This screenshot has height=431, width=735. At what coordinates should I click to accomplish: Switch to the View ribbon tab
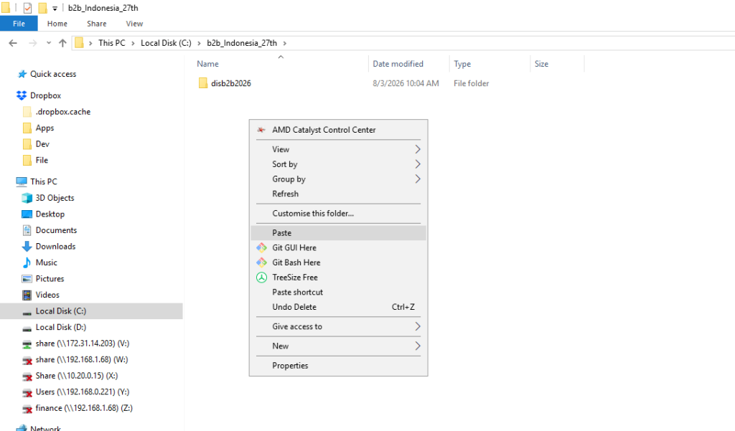click(x=134, y=24)
